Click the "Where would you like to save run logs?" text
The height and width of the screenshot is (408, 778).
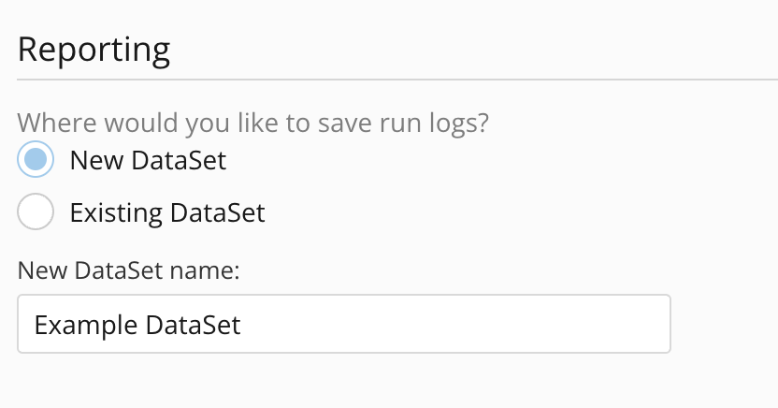[252, 124]
